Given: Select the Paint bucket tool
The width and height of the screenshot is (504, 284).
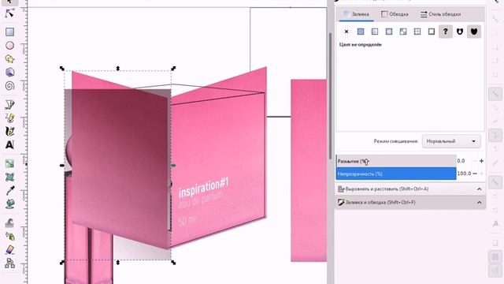Looking at the screenshot, I should (x=9, y=204).
